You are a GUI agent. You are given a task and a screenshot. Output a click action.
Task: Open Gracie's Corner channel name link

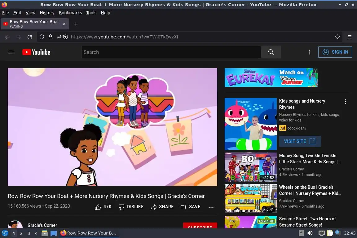42,225
